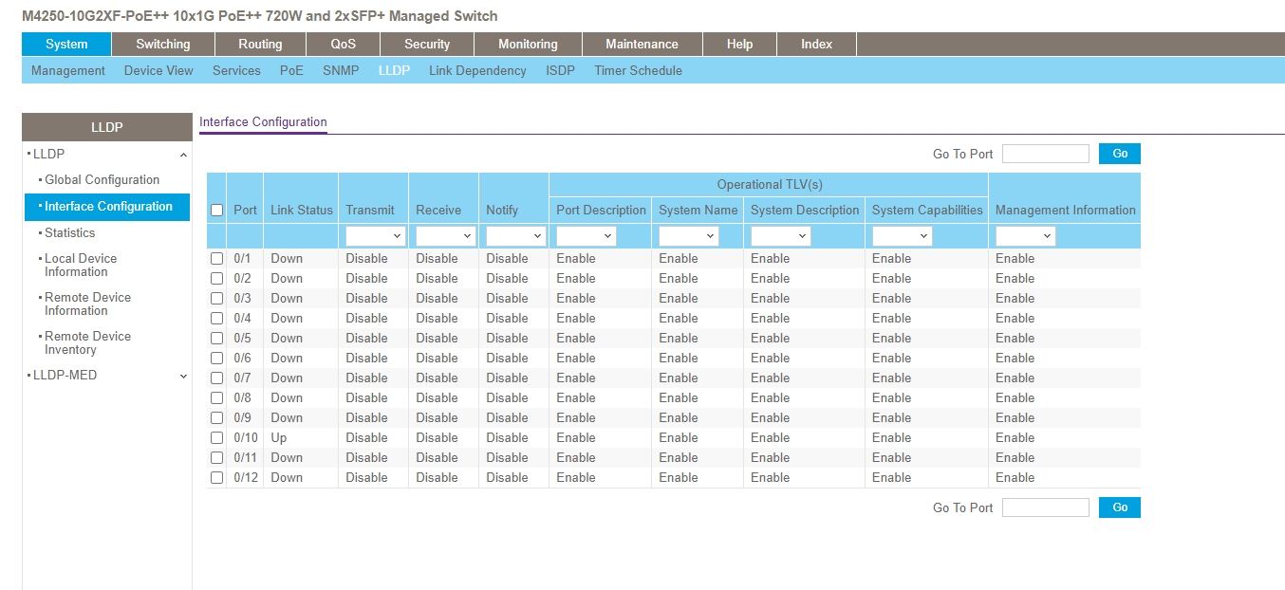The width and height of the screenshot is (1285, 590).
Task: Open the Security main tab
Action: point(427,45)
